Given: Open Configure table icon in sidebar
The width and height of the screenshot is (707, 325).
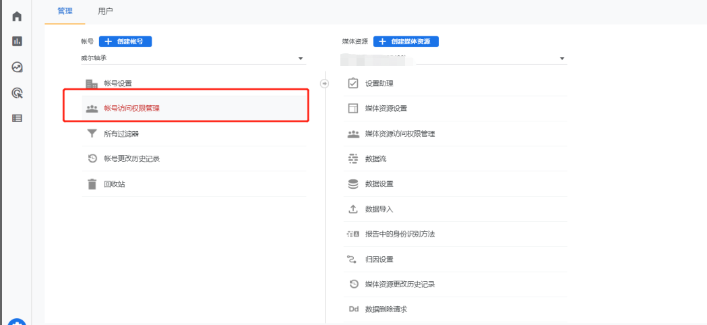Looking at the screenshot, I should (18, 118).
